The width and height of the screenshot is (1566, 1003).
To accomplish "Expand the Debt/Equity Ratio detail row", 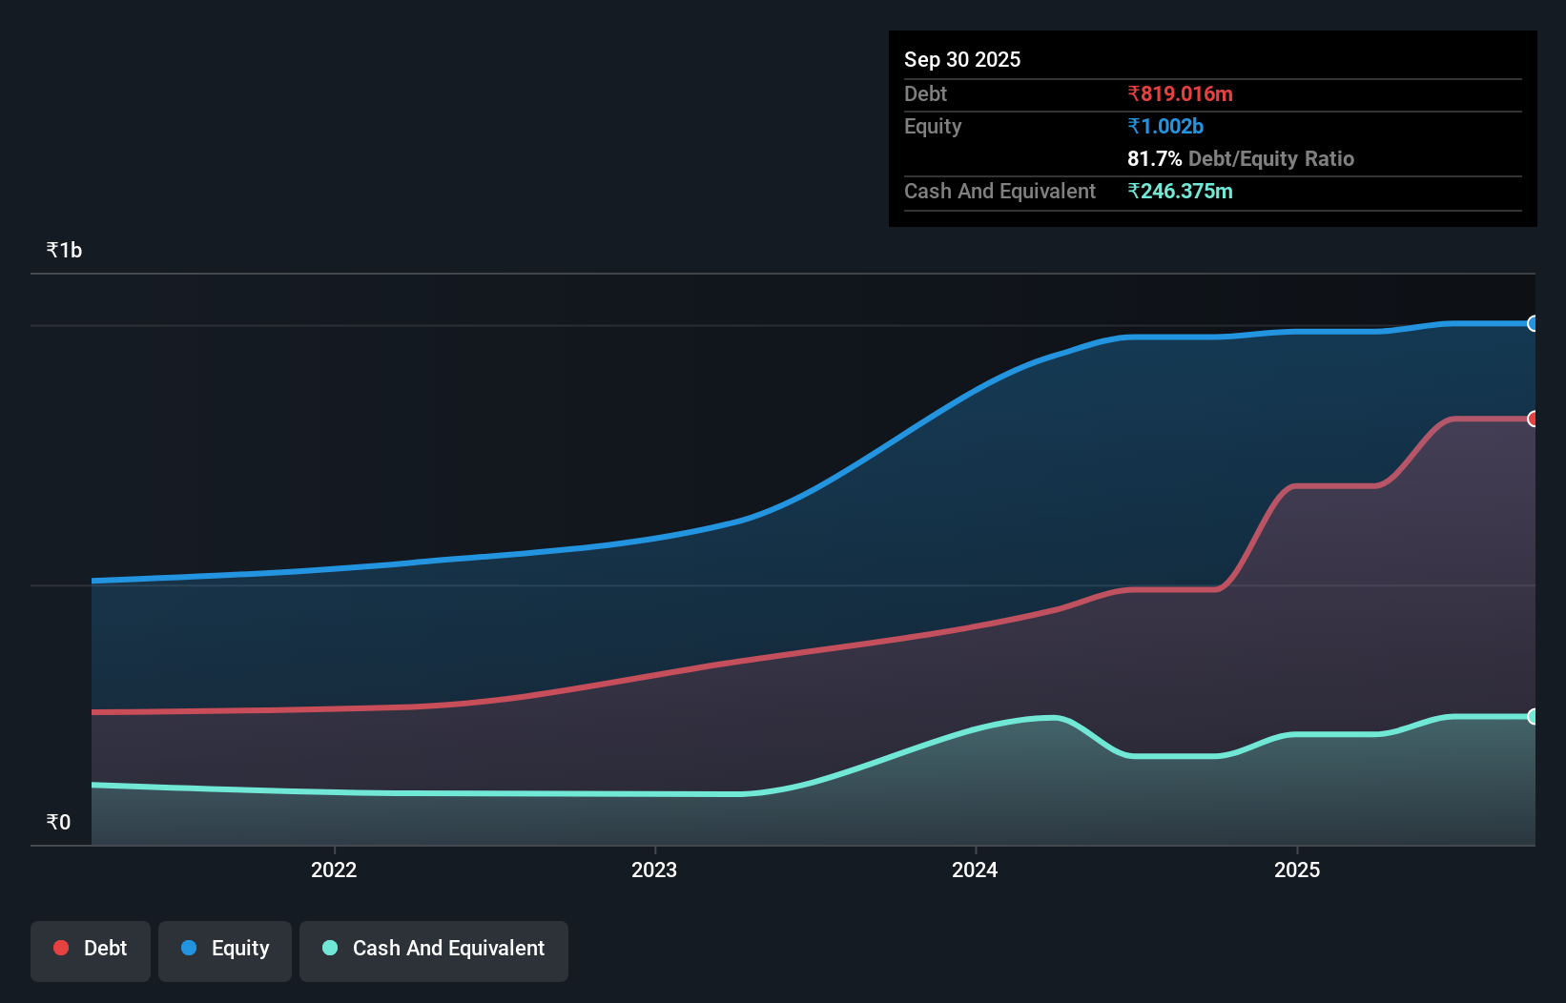I will 1240,158.
